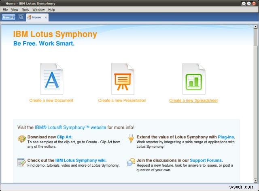Click the green spreadsheet chart icon
Screen dimensions: 259x191
pyautogui.click(x=193, y=79)
